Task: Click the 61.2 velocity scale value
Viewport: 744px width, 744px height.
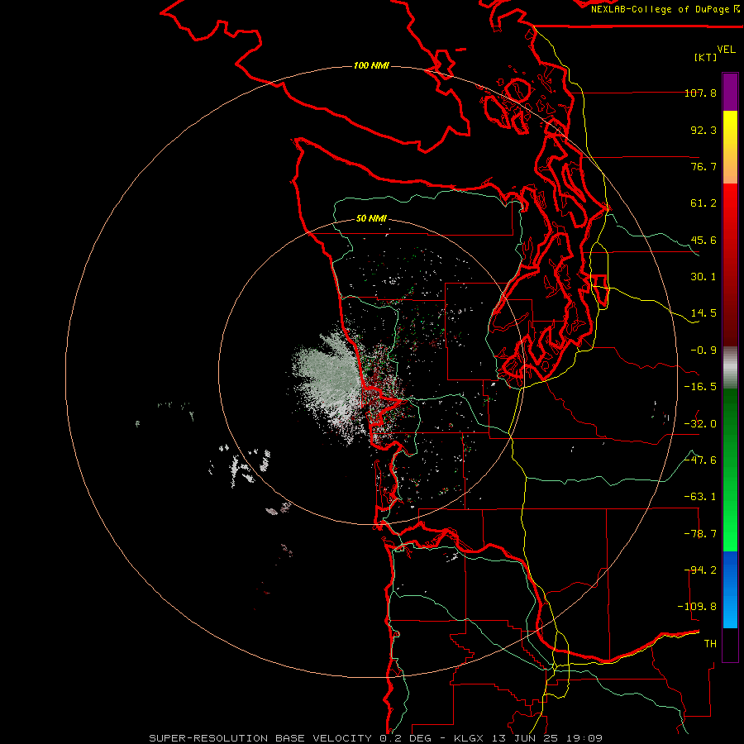Action: (x=703, y=203)
